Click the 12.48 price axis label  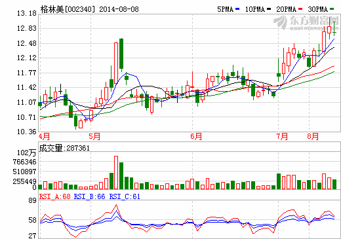point(27,43)
